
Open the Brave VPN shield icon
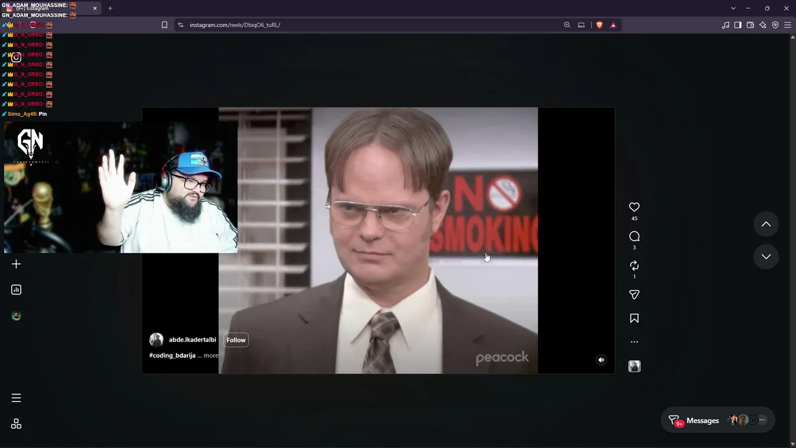point(775,25)
